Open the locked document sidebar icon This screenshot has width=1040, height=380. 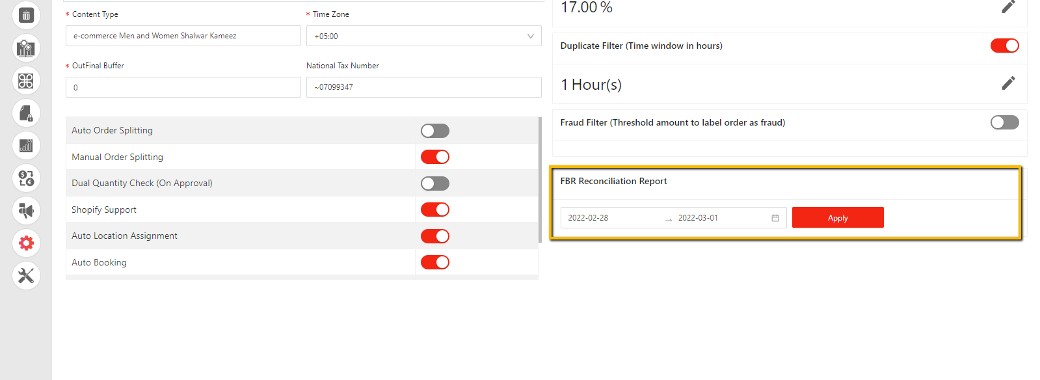[26, 113]
